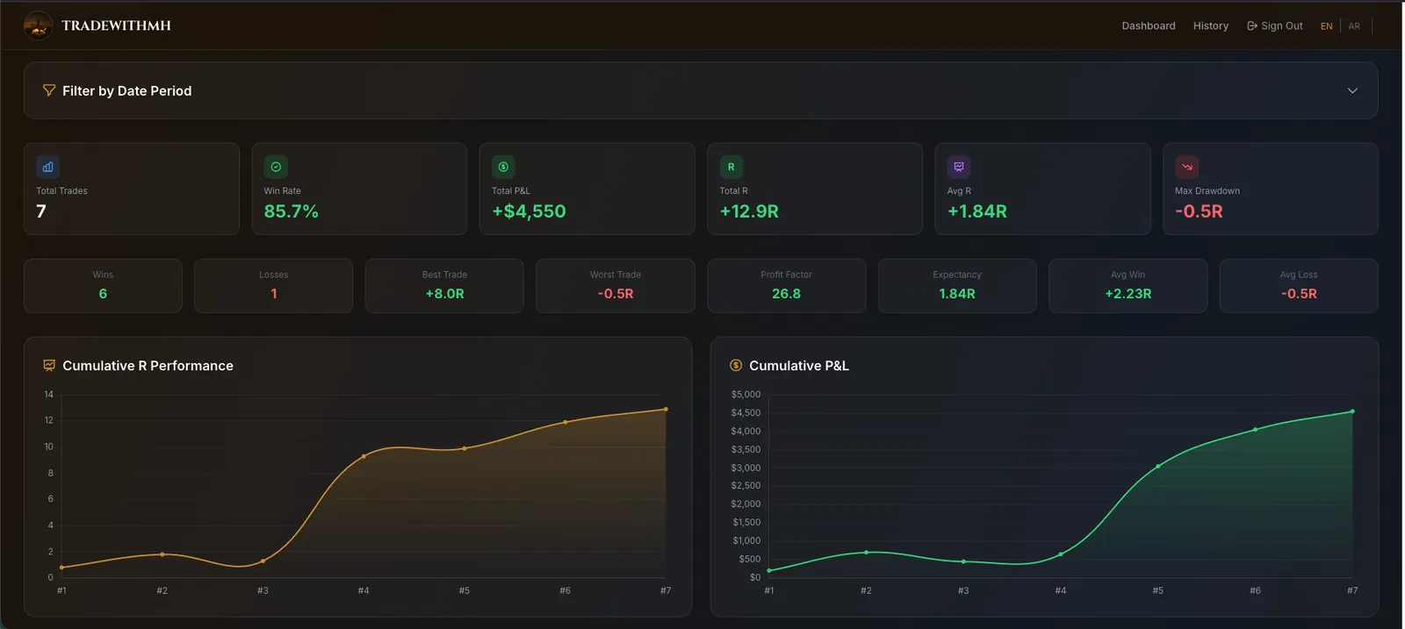Select data point #5 on Cumulative P&L chart

1158,466
